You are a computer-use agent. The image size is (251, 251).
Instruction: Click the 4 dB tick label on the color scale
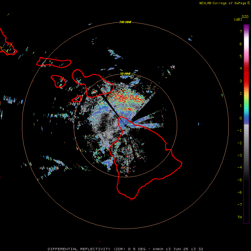[241, 69]
